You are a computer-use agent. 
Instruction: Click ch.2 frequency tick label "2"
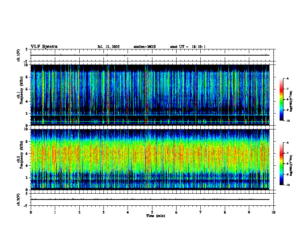pos(28,178)
